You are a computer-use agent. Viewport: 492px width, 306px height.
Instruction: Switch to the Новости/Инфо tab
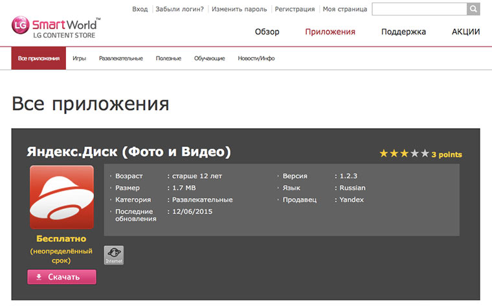256,58
